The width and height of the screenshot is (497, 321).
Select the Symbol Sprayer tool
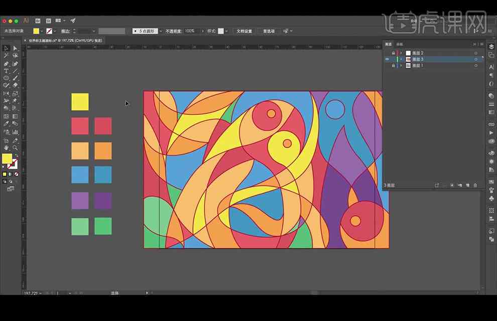click(x=6, y=132)
